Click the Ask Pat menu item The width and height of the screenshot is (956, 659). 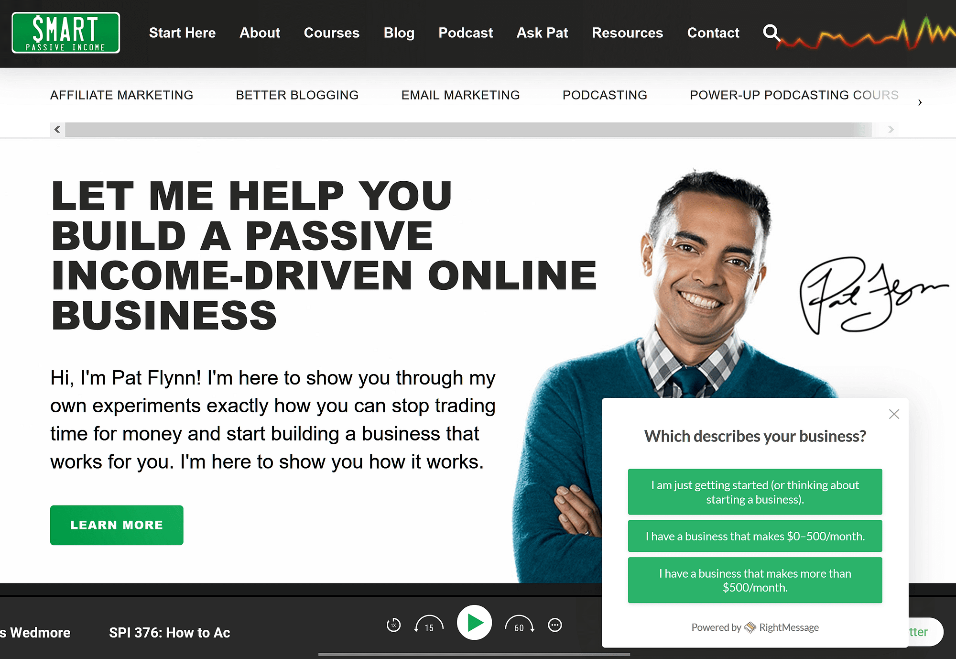click(542, 33)
